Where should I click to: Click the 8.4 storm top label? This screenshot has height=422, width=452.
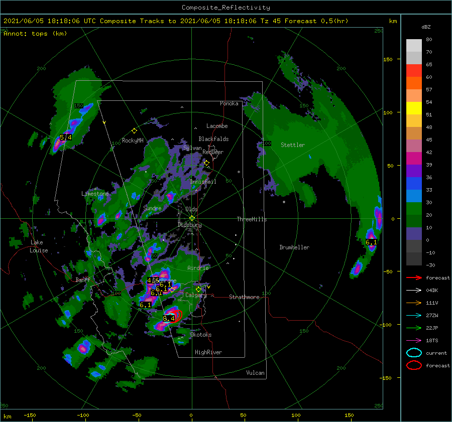pos(169,318)
